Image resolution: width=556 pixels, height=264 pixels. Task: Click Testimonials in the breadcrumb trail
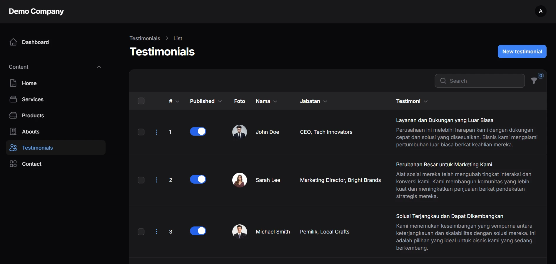point(145,38)
